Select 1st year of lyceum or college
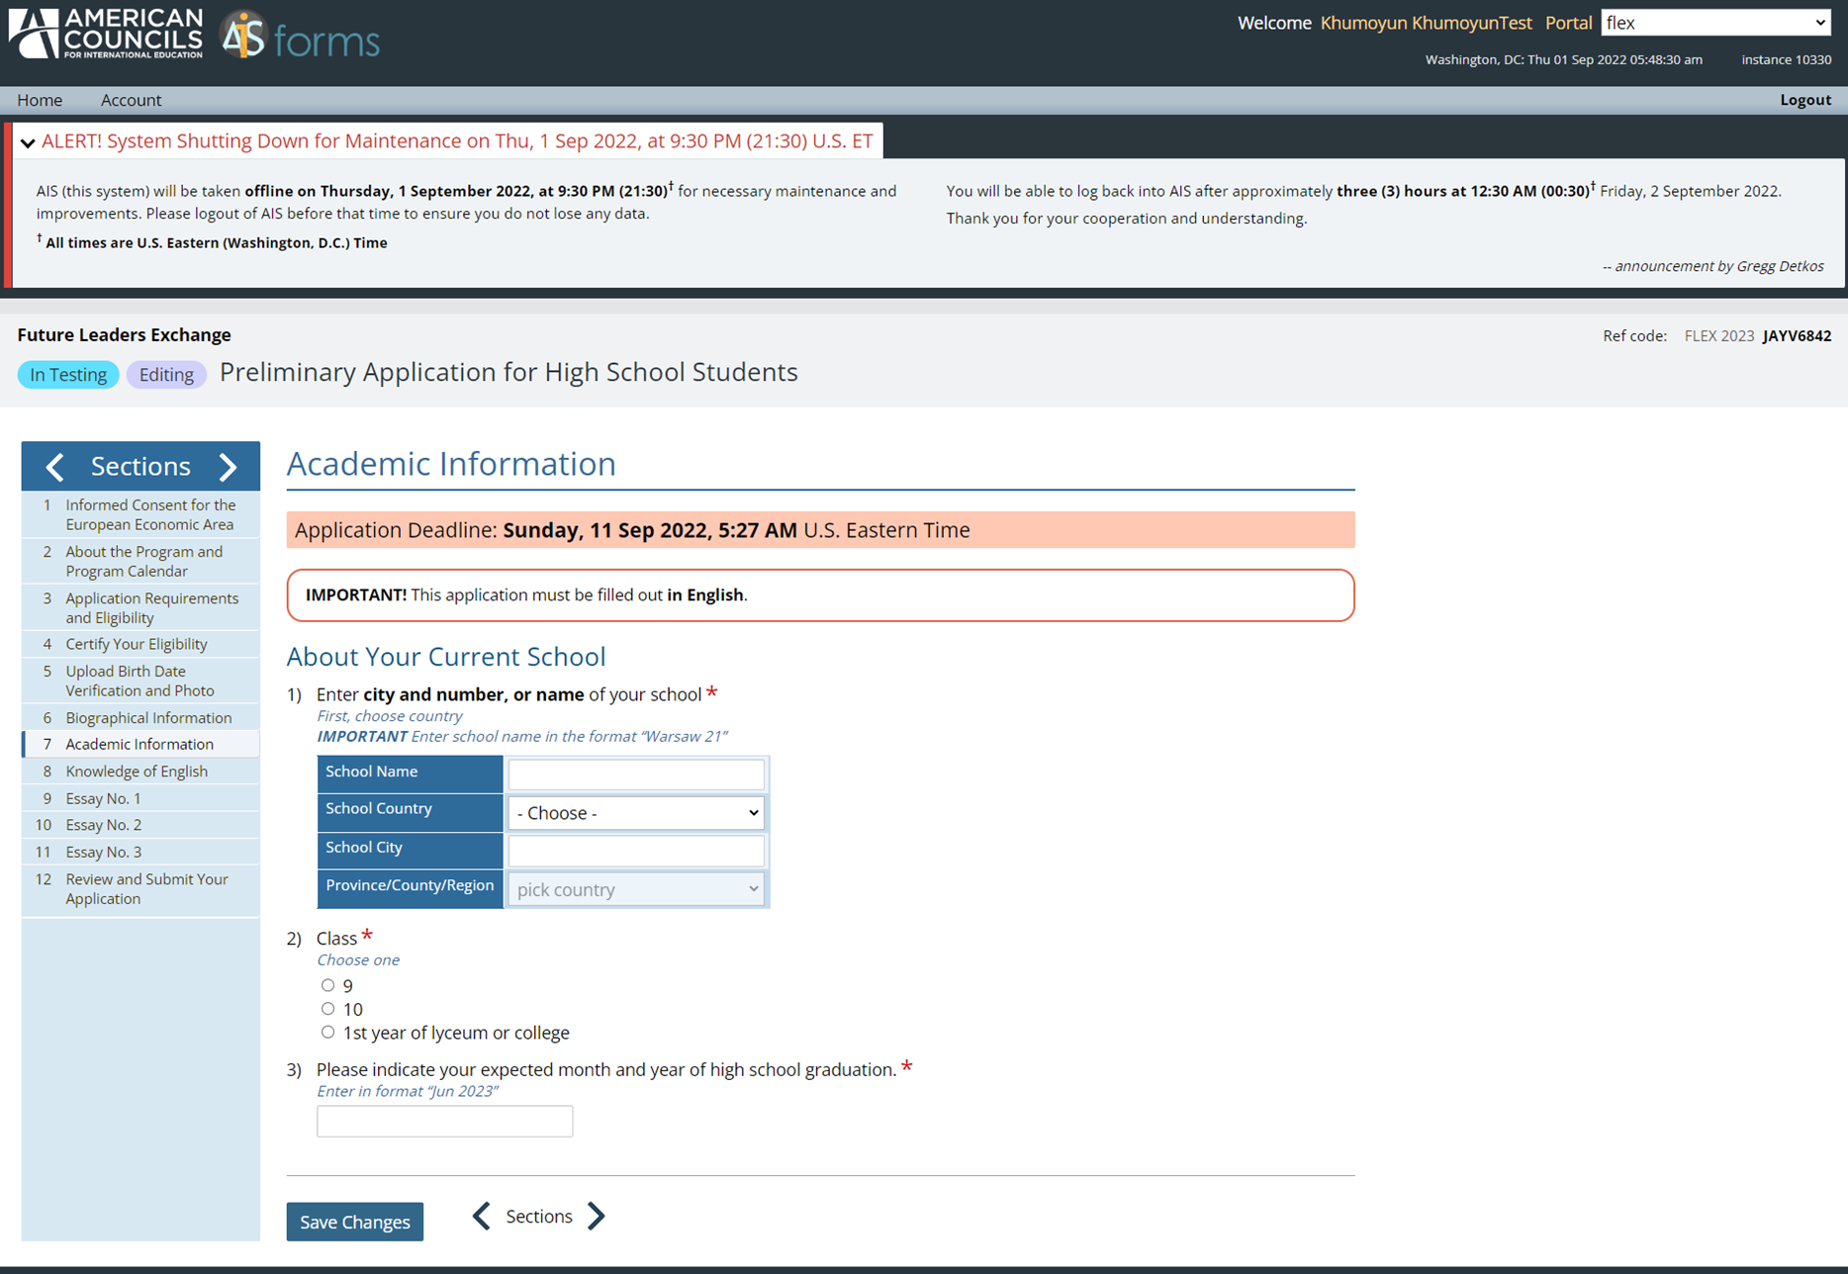The image size is (1848, 1274). point(327,1033)
